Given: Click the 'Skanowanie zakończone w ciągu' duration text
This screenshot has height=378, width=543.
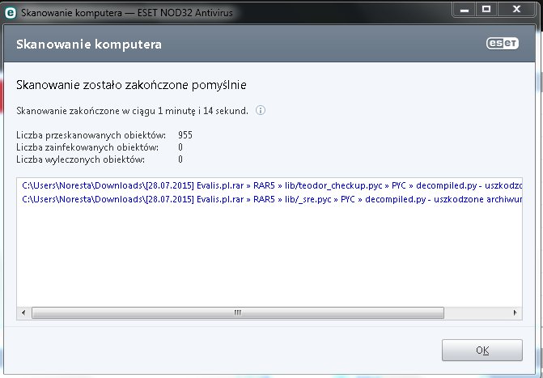Looking at the screenshot, I should pos(132,111).
